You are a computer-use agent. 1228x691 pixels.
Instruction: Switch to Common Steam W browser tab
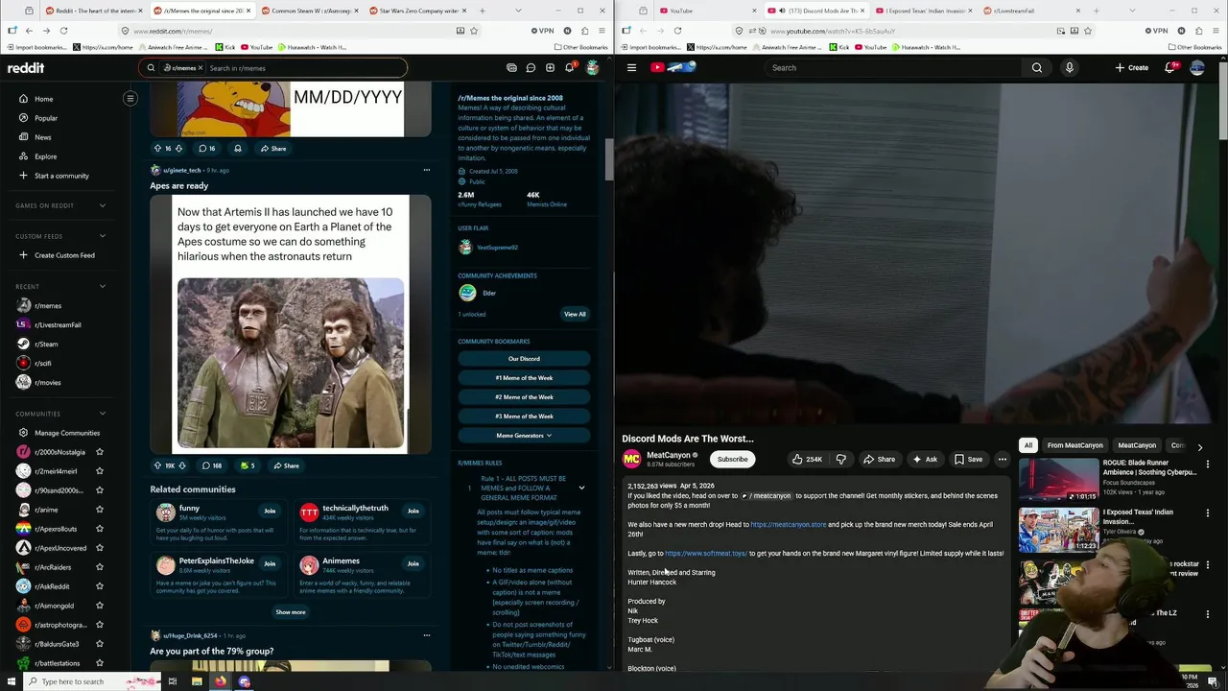[312, 11]
